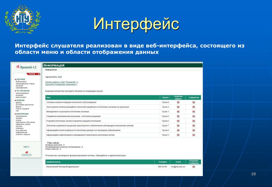Viewport: 272px width, 187px height.
Task: Open link Начало работы с СДО "Прометей"
Action: click(62, 82)
